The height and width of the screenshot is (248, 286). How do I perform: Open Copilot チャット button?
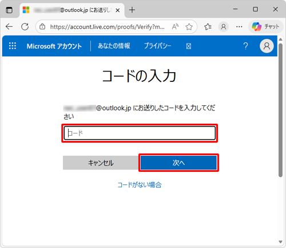tap(265, 27)
